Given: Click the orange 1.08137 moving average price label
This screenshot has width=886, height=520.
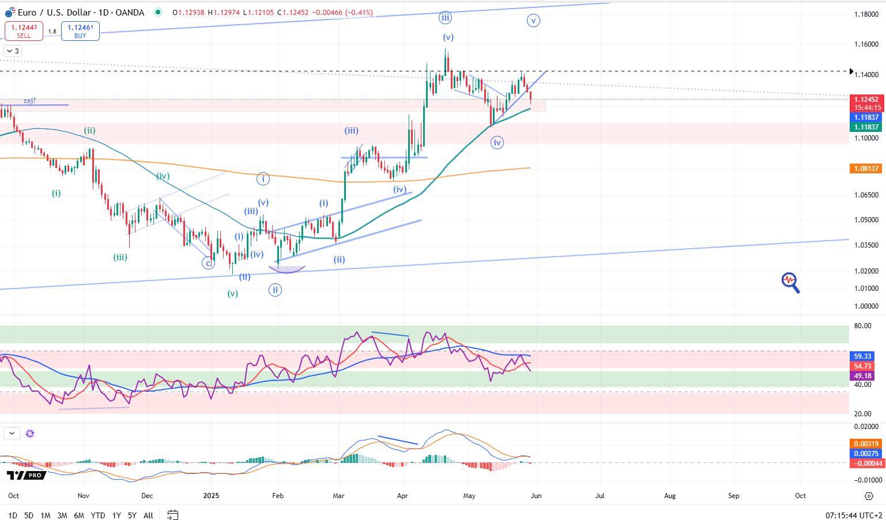Looking at the screenshot, I should coord(866,168).
